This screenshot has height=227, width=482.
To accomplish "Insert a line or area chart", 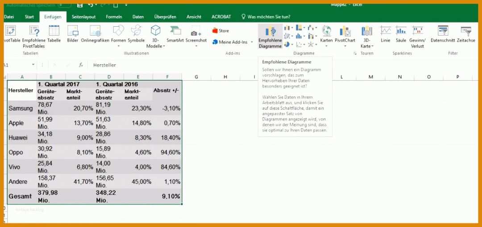I will 288,36.
